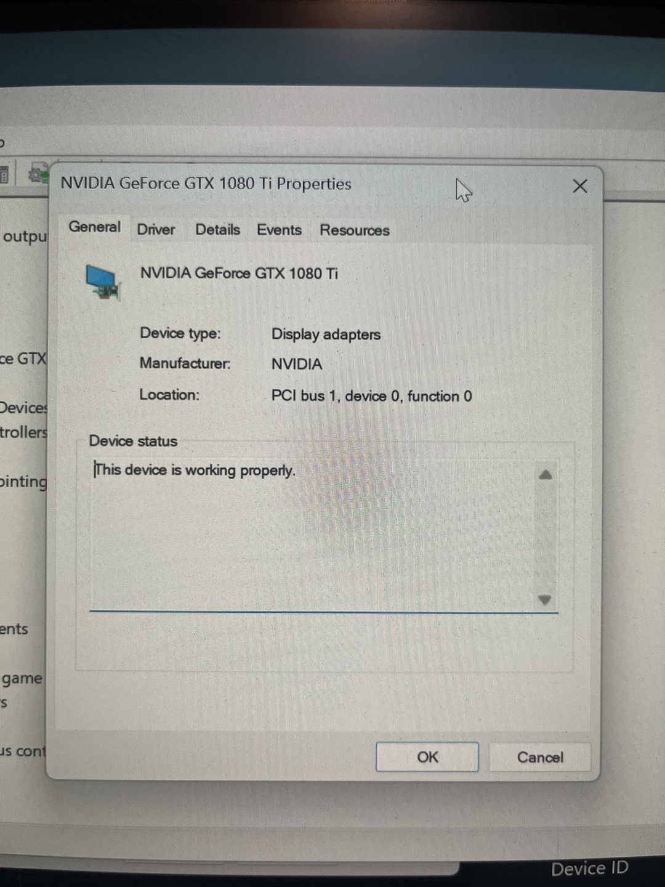
Task: Click the dialog title 'NVIDIA GeForce GTX 1080 Ti Properties'
Action: (x=206, y=184)
